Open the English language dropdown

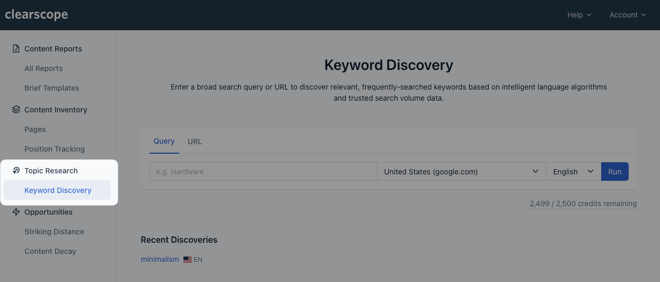coord(573,172)
